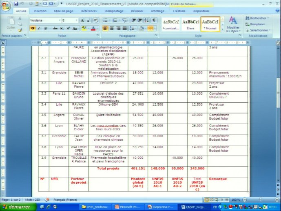Viewport: 281px width, 211px height.
Task: Toggle superscript formatting
Action: click(x=68, y=28)
